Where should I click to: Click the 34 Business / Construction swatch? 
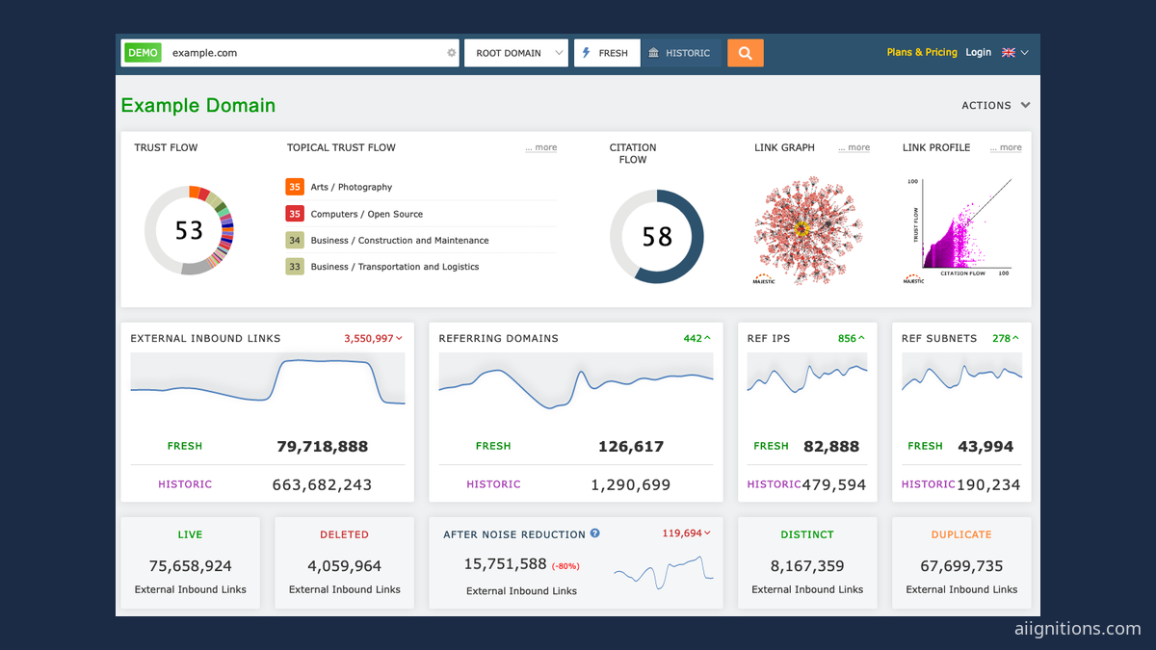(295, 240)
